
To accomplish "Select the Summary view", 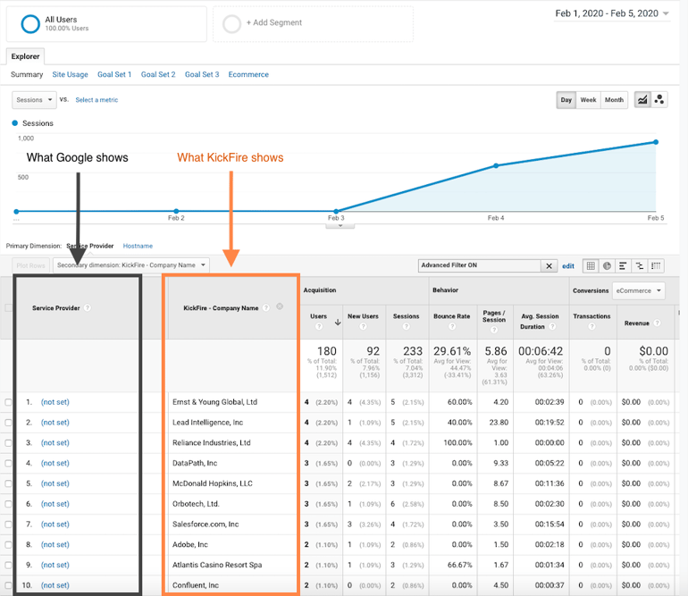I will (x=27, y=74).
